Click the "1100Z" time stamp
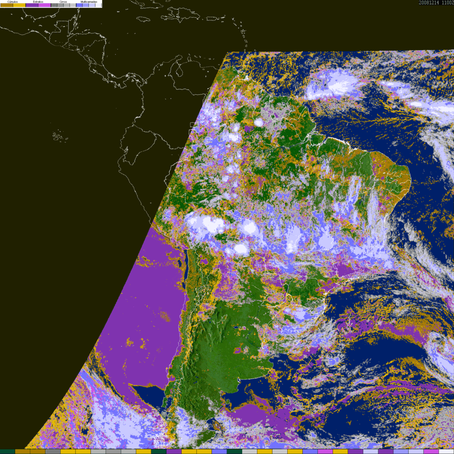This screenshot has height=454, width=454. click(447, 3)
